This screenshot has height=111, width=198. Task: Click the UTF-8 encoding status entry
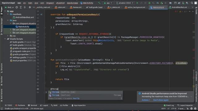(x=174, y=109)
